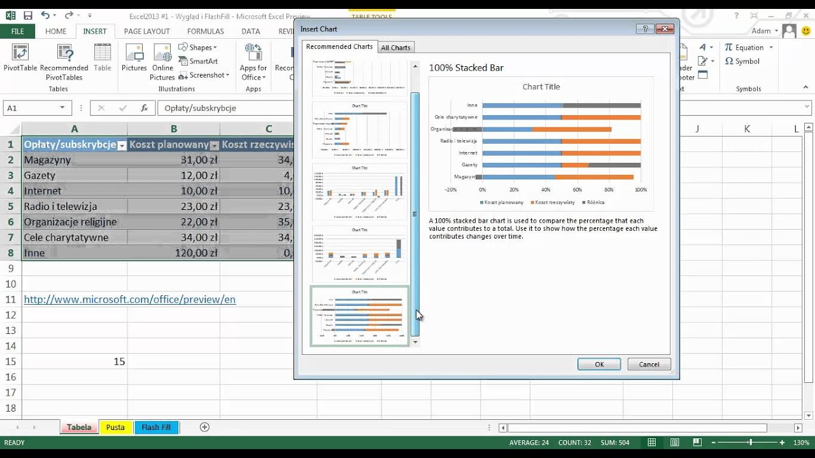
Task: Select the 100% stacked bar chart thumbnail
Action: (360, 316)
